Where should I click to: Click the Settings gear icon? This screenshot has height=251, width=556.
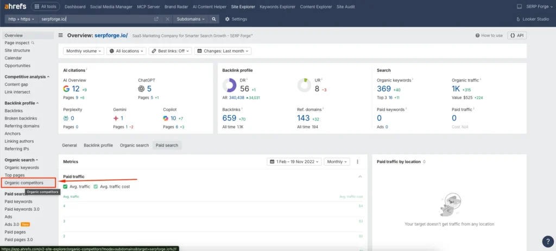coord(227,19)
